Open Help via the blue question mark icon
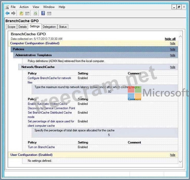This screenshot has height=180, width=190. pos(43,13)
